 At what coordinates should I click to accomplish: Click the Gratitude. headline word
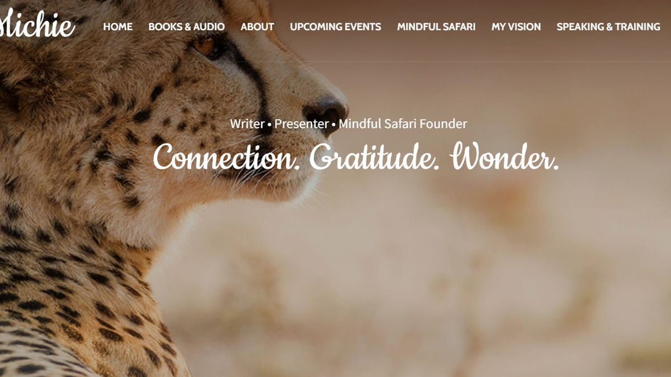tap(374, 157)
